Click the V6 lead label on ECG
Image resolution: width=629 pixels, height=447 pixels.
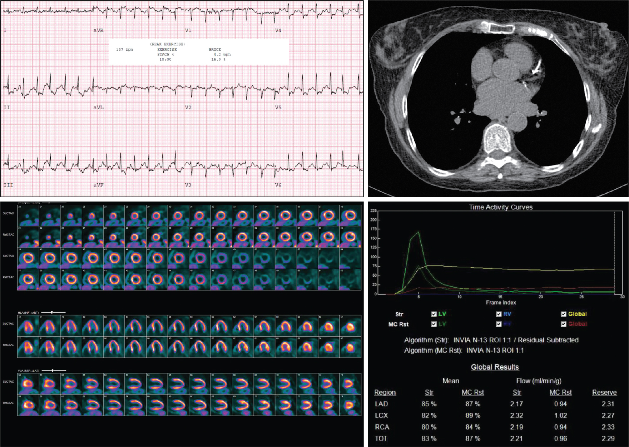(278, 185)
